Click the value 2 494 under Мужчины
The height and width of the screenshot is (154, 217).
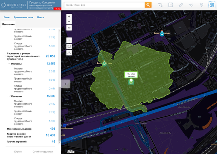pos(52,89)
